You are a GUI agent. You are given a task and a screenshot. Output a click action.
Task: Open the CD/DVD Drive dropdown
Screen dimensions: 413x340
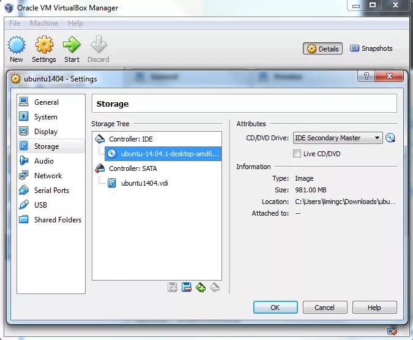(338, 138)
